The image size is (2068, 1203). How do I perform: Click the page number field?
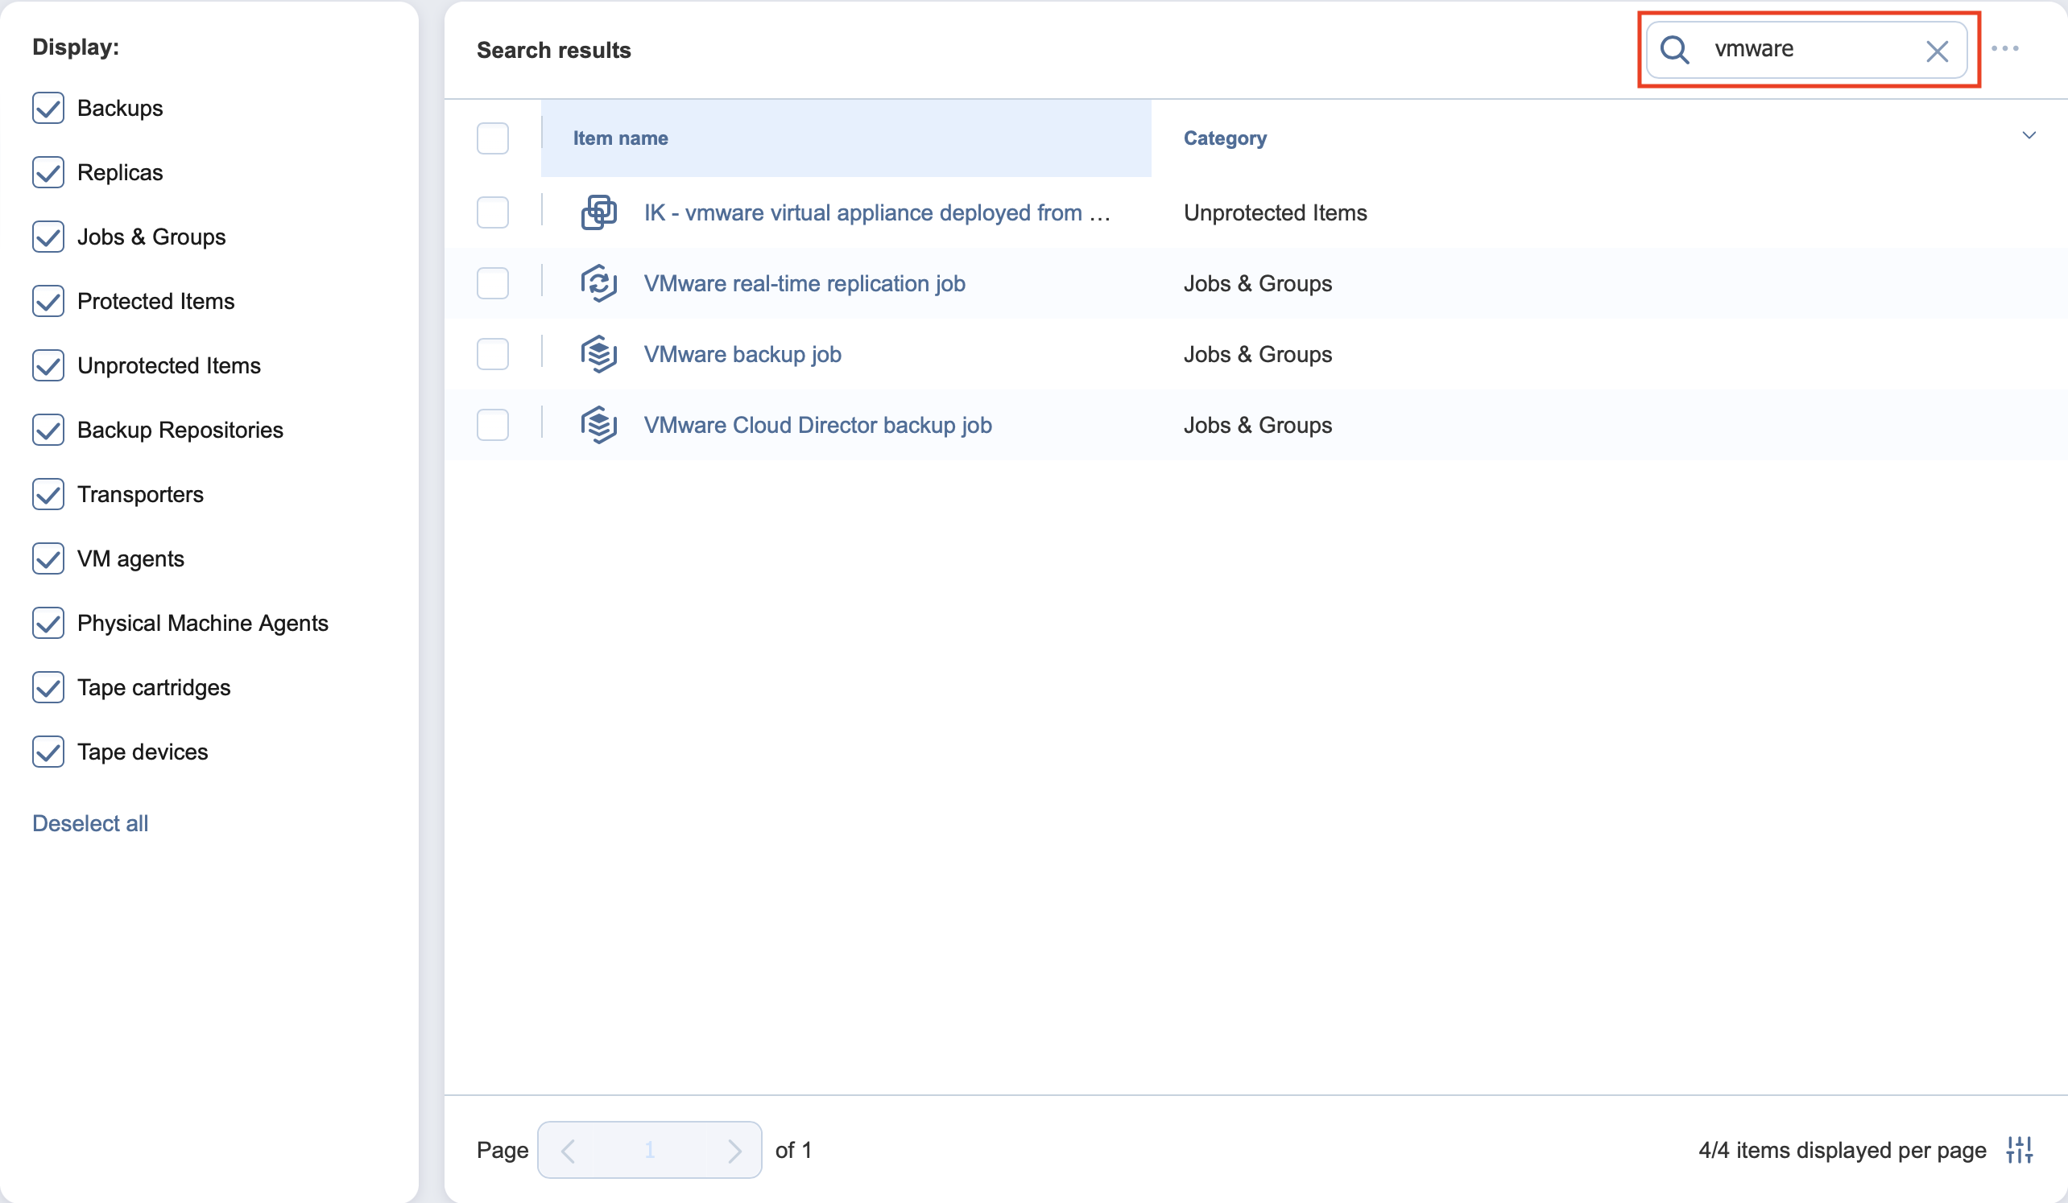650,1151
